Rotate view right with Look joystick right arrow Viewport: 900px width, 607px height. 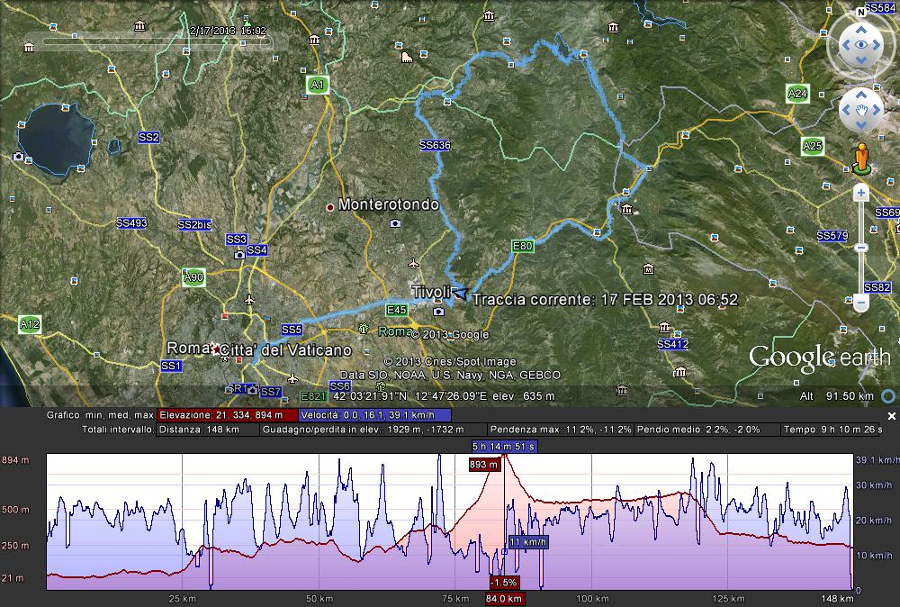(877, 45)
